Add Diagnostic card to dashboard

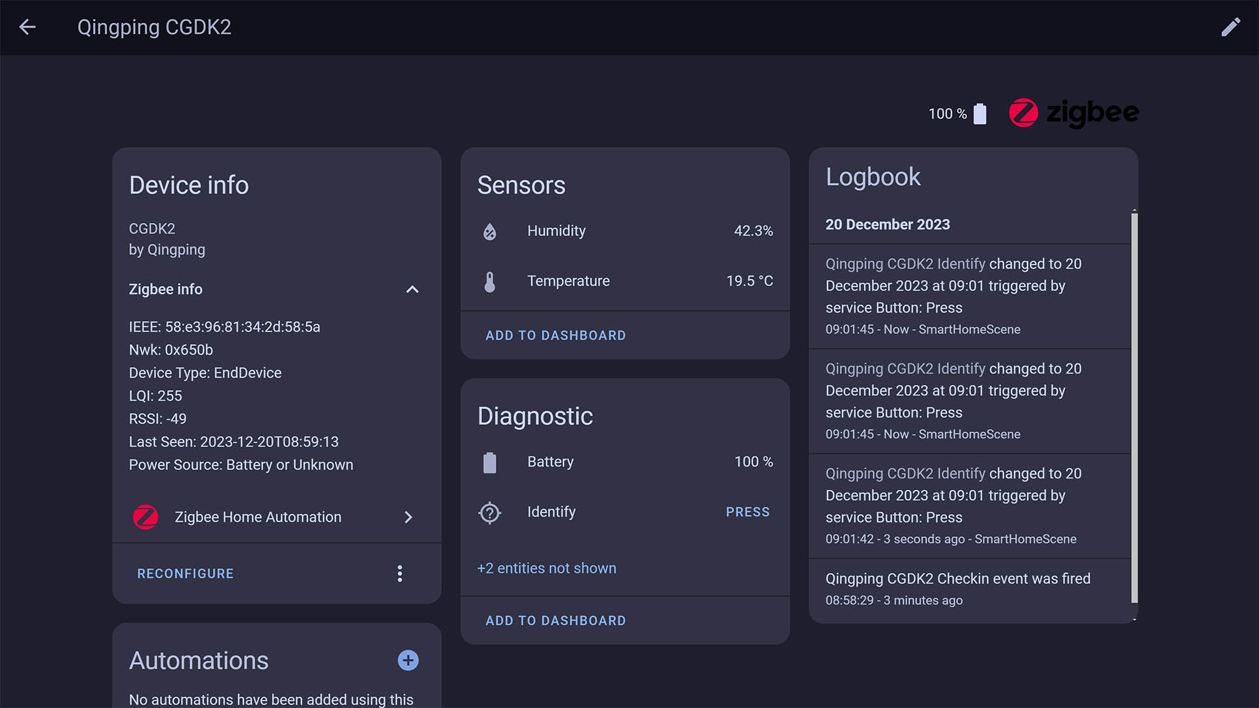click(x=555, y=621)
